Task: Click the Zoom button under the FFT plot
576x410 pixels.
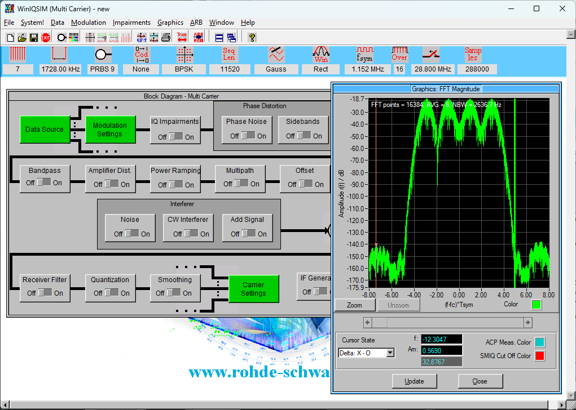Action: tap(354, 305)
